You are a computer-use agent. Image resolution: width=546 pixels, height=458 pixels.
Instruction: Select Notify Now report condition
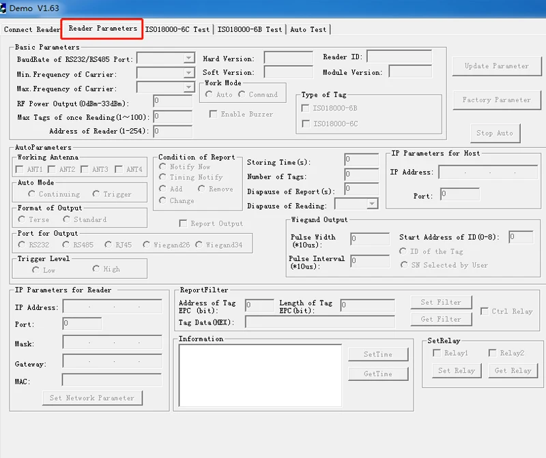point(162,166)
